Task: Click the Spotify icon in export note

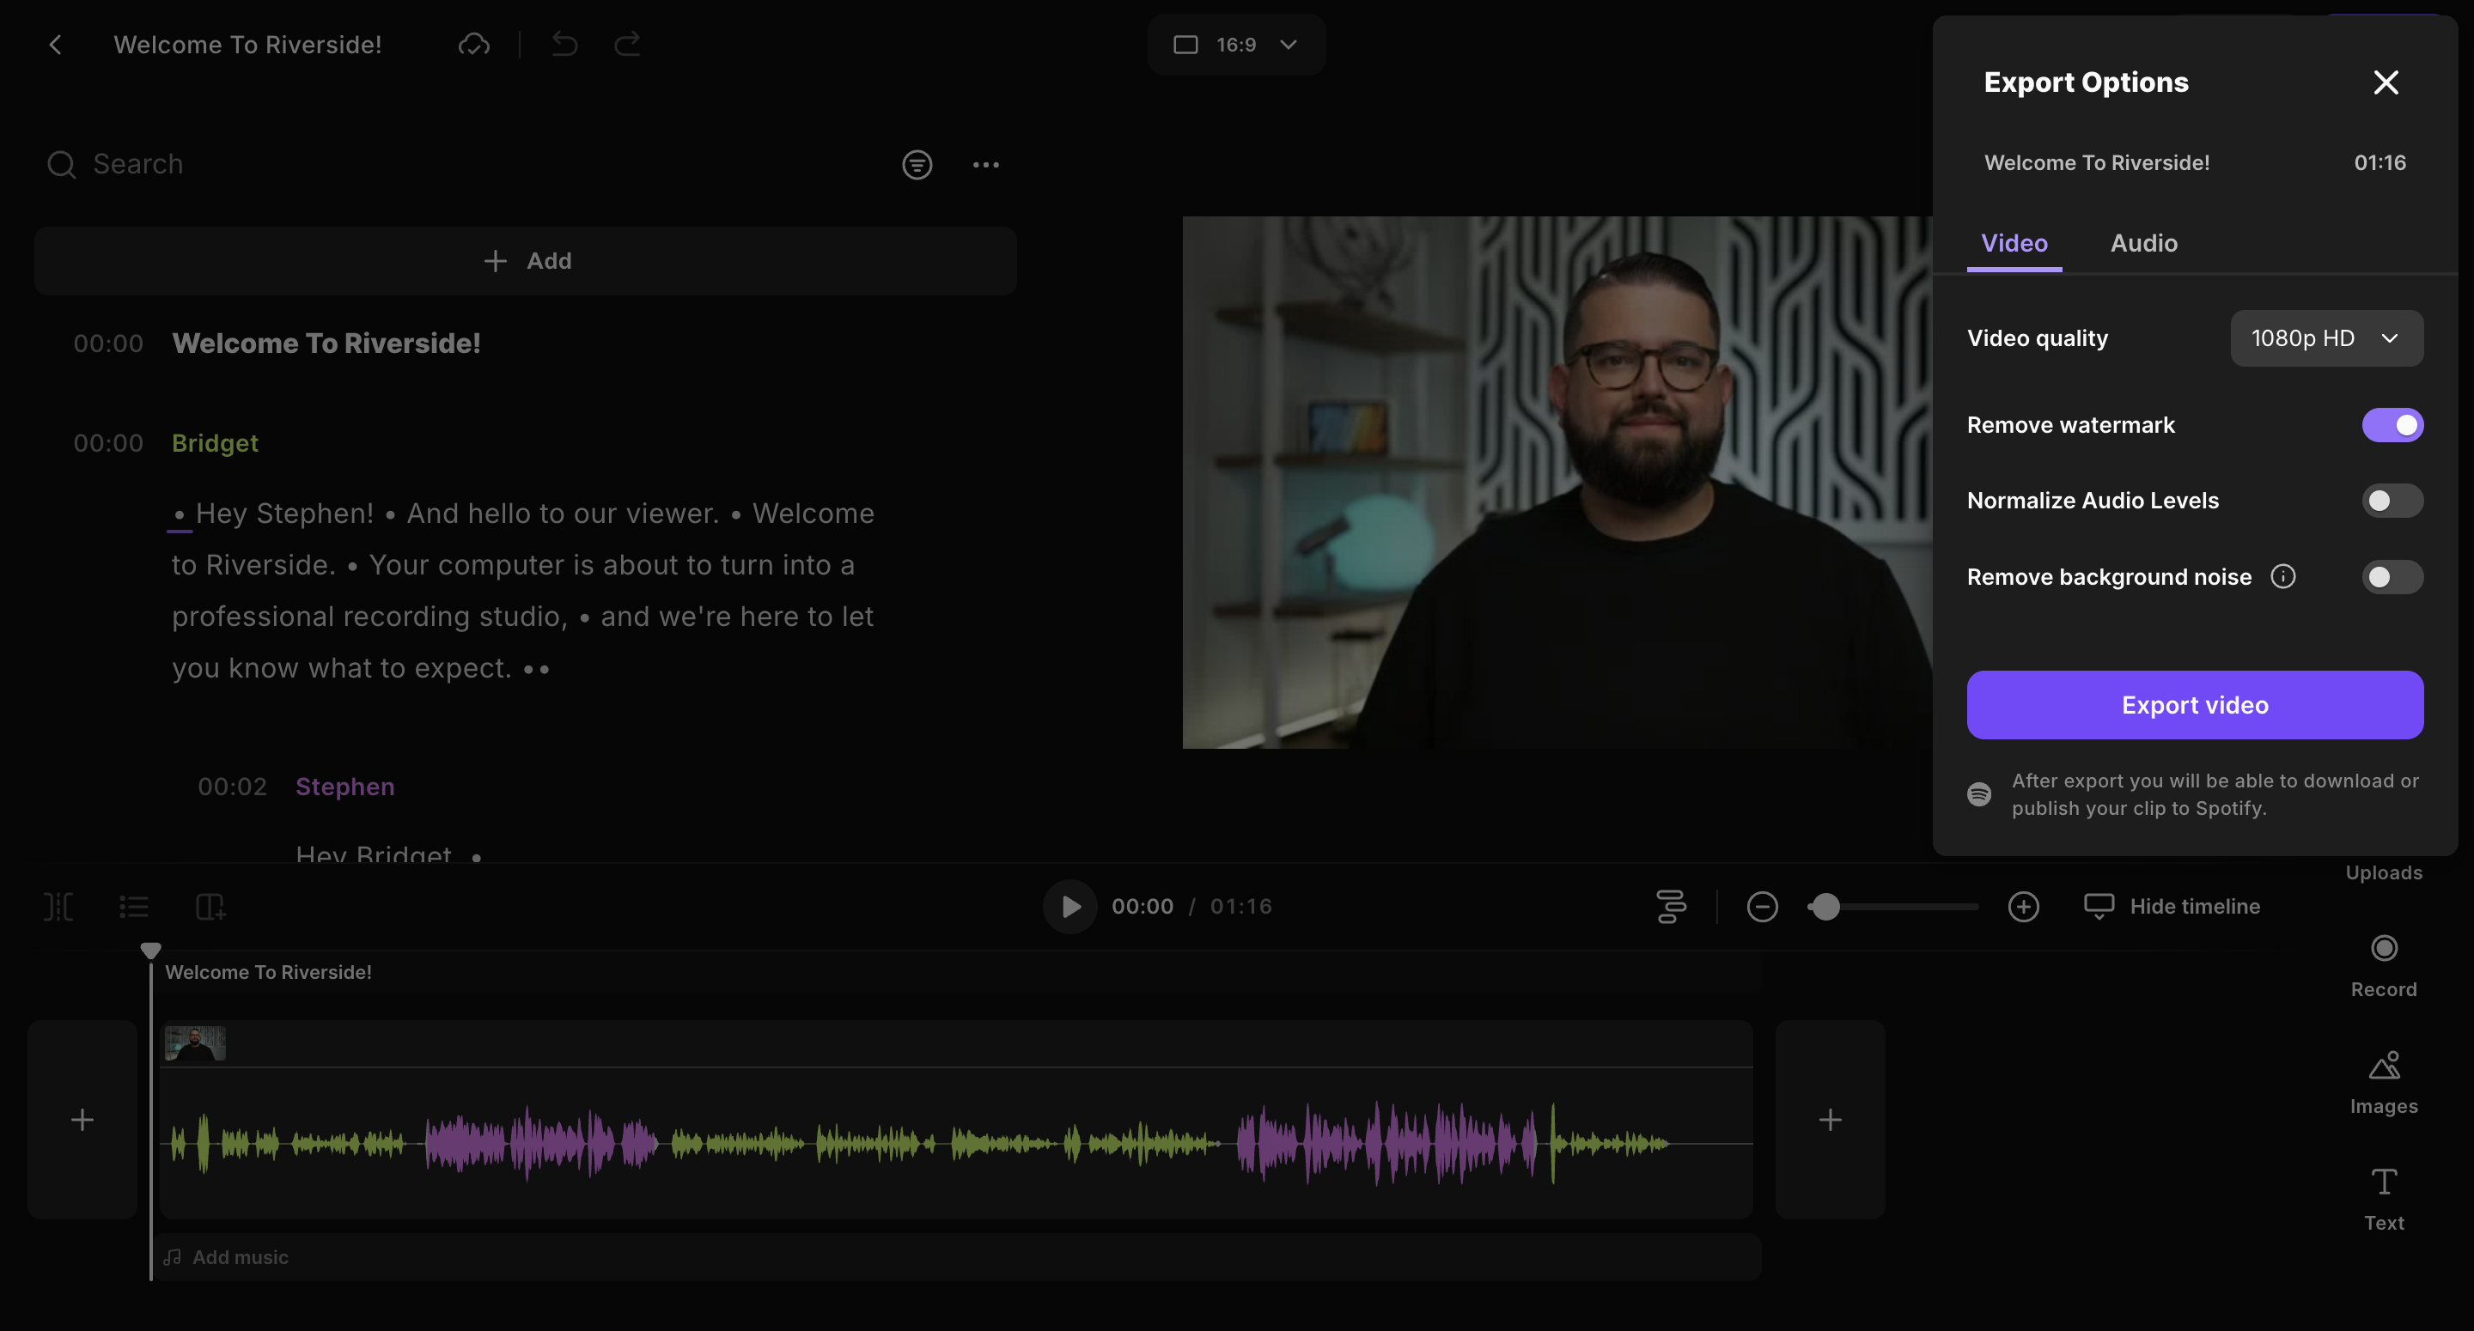Action: point(1978,794)
